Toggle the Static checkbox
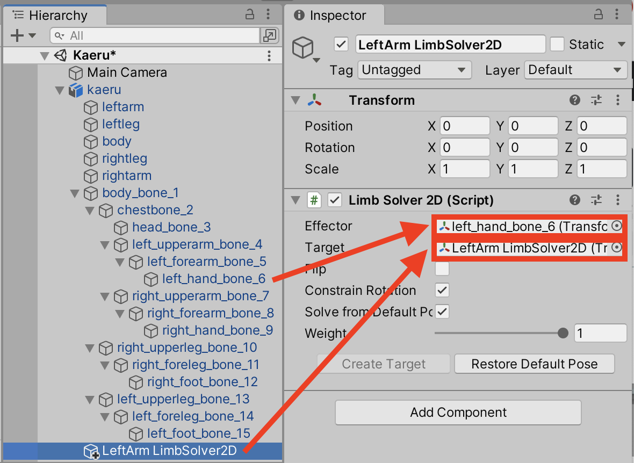The height and width of the screenshot is (463, 634). 557,44
